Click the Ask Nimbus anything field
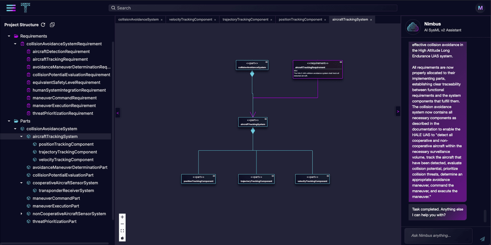491x245 pixels. (438, 235)
